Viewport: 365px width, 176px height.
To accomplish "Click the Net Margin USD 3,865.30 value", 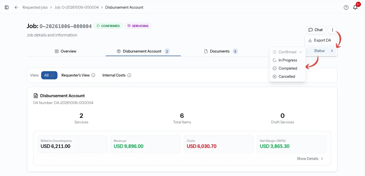I will tap(275, 146).
